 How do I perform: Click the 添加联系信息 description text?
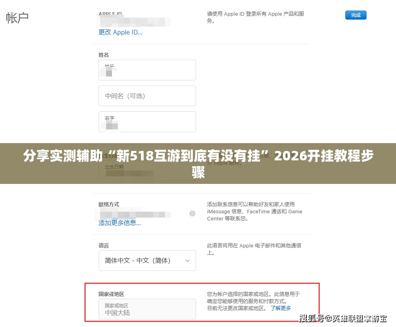pos(255,211)
